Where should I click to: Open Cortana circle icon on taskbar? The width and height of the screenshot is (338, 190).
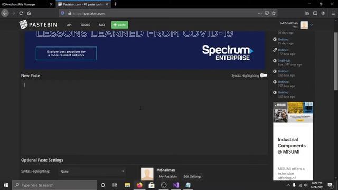pos(103,185)
